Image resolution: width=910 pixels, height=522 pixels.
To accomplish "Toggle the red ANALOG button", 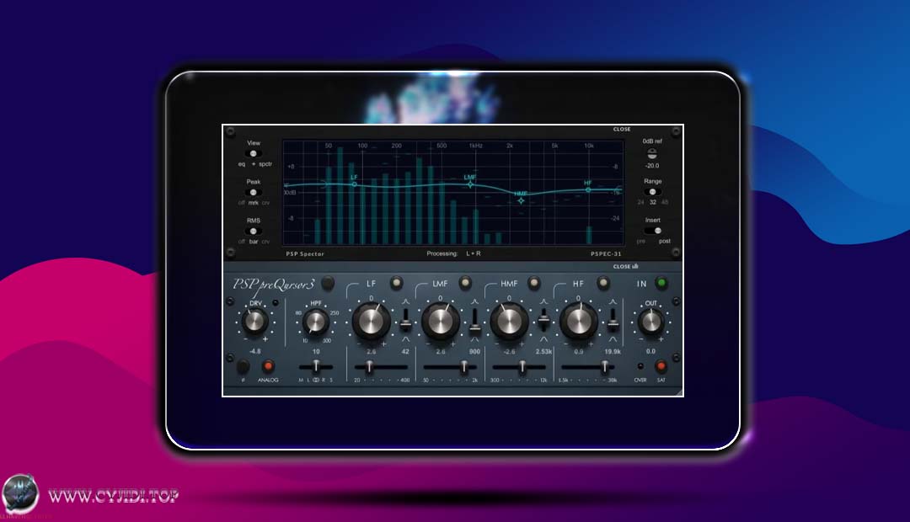I will coord(268,366).
